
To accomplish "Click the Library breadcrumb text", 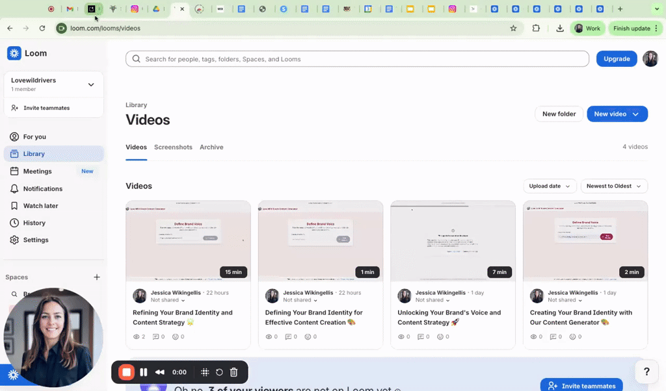I will (x=137, y=105).
